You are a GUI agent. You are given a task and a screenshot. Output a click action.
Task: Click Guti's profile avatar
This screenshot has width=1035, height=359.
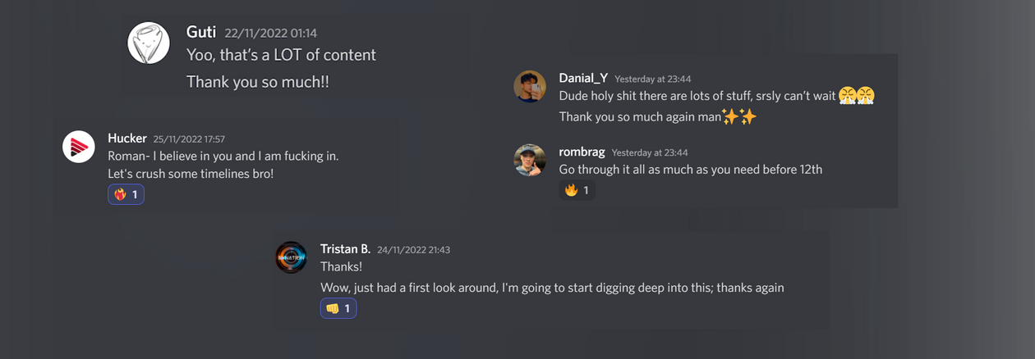point(149,43)
